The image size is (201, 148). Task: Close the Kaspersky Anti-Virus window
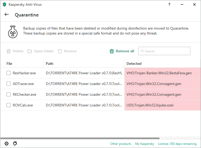(194, 4)
